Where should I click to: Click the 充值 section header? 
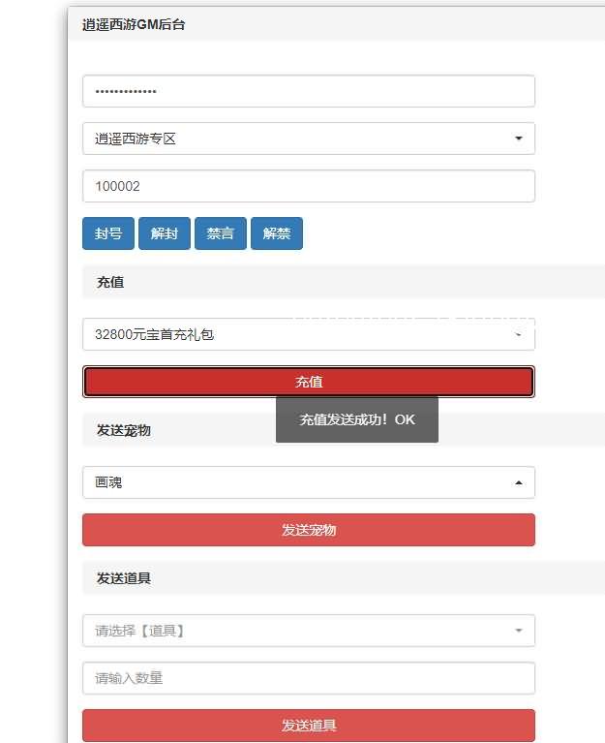[x=109, y=282]
